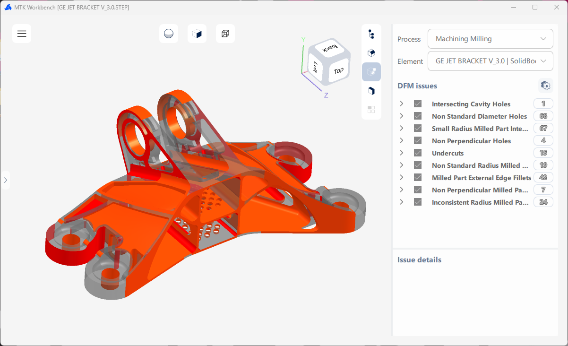Select the cube with dark face icon
Image resolution: width=568 pixels, height=346 pixels.
197,34
